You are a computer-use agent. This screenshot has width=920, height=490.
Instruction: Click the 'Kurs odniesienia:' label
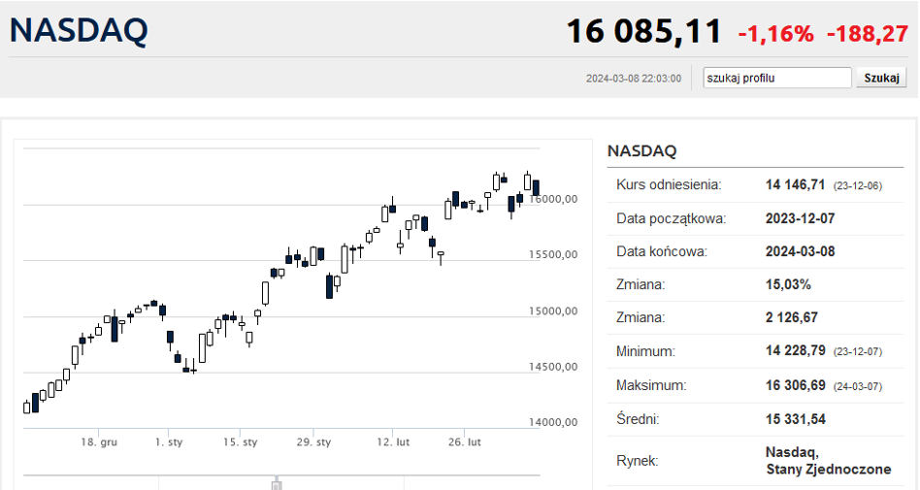669,185
